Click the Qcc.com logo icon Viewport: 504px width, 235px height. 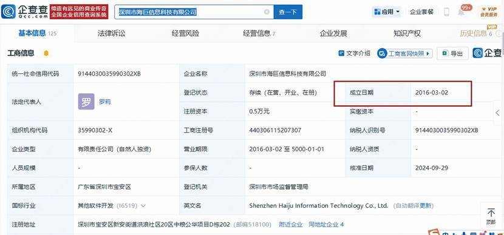click(9, 12)
